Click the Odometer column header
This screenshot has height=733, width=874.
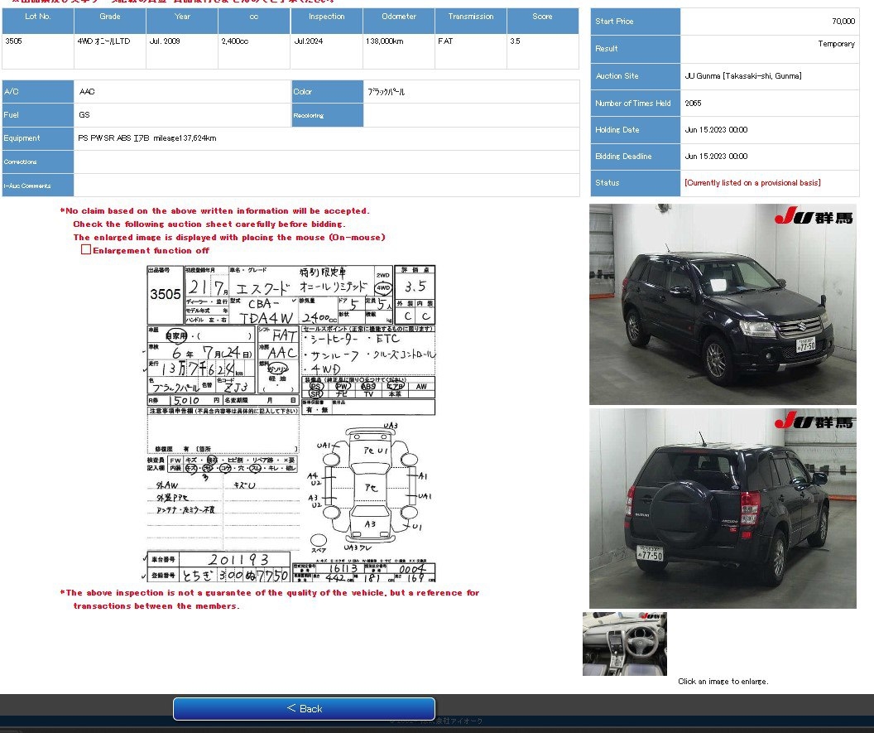click(399, 17)
